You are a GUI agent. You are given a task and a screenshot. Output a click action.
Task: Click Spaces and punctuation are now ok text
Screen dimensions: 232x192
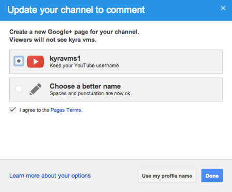tap(91, 93)
